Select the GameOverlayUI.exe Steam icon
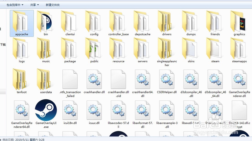This screenshot has height=141, width=252. click(x=46, y=110)
